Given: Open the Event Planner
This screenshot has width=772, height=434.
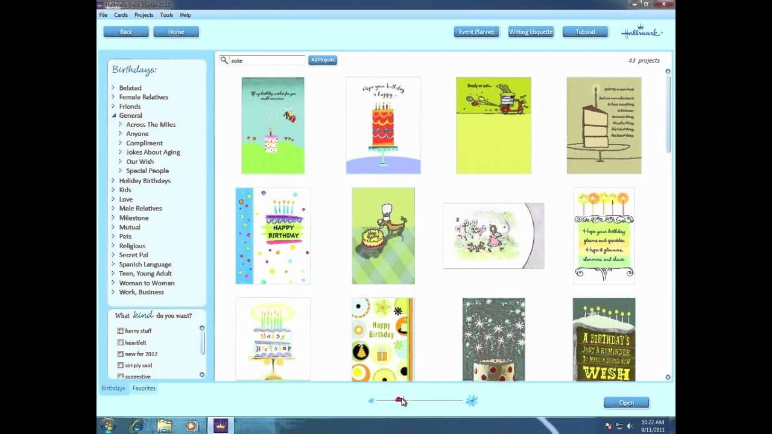Looking at the screenshot, I should tap(476, 32).
